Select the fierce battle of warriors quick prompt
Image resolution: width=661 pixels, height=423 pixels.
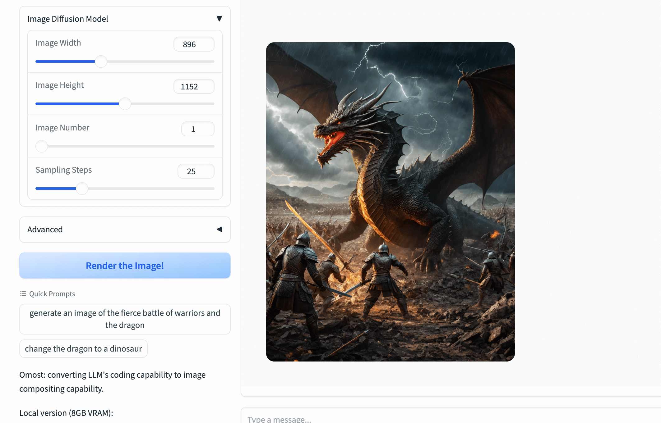point(125,319)
